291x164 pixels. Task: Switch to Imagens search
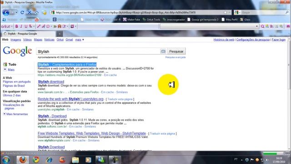point(15,40)
